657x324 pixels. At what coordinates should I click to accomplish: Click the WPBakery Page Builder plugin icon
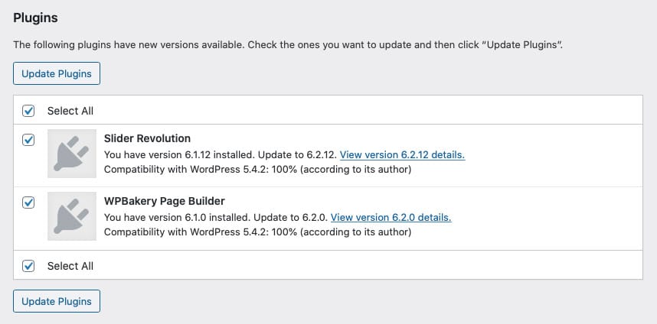72,217
